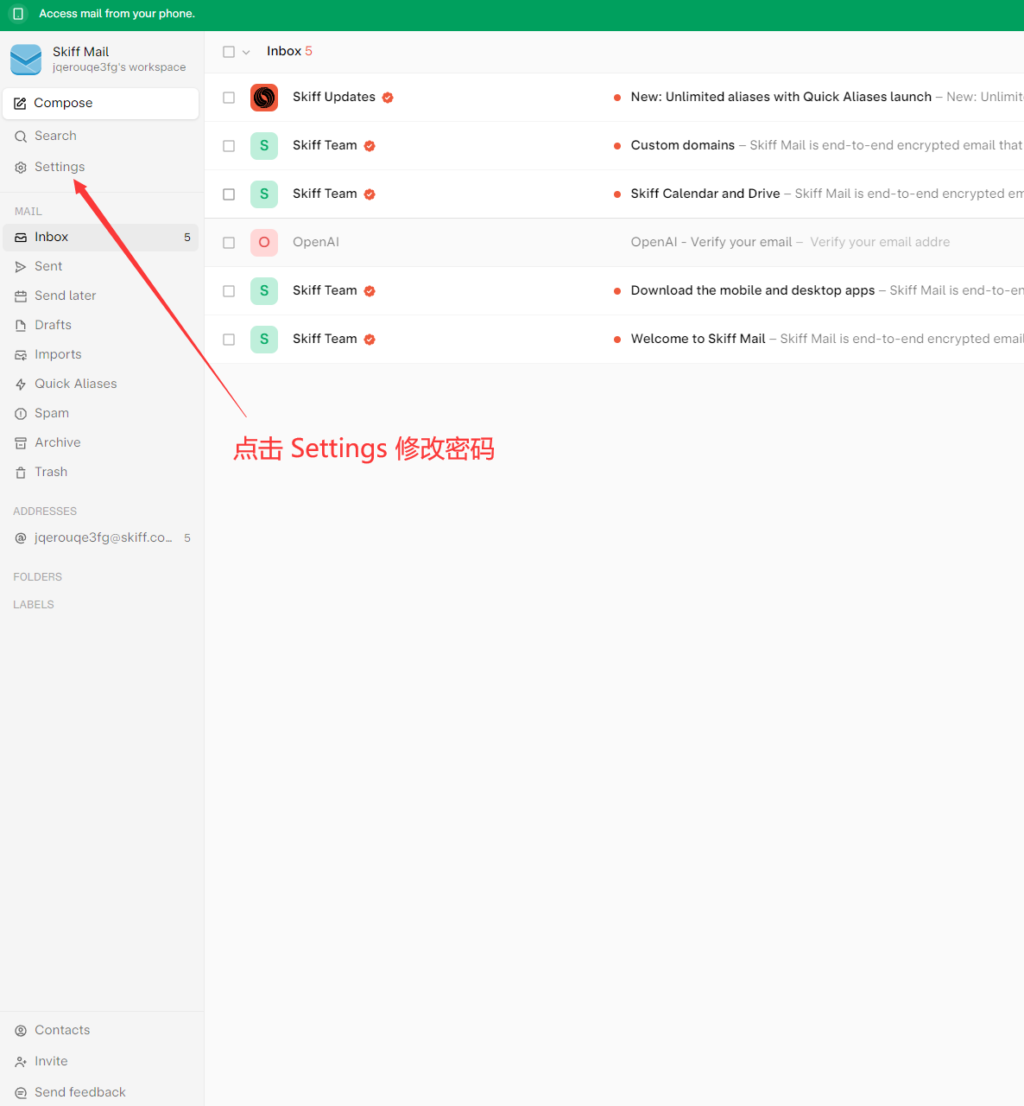This screenshot has height=1106, width=1024.
Task: Click the Sent paper-plane icon
Action: (x=21, y=267)
